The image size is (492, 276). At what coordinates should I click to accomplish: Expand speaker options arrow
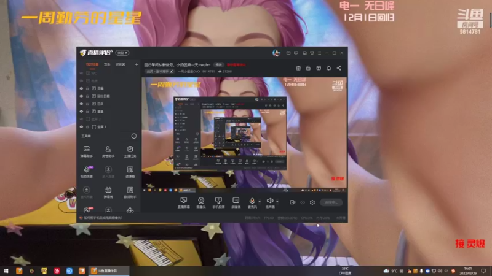coord(277,202)
